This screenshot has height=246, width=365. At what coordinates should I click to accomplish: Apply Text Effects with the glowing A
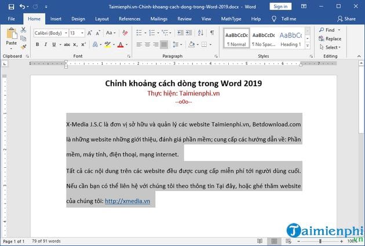click(x=95, y=45)
